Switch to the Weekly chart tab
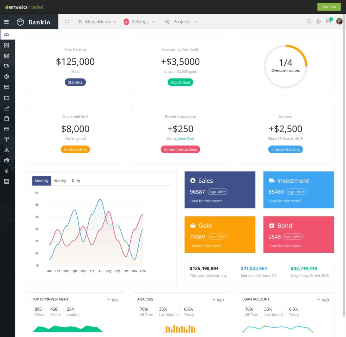The width and height of the screenshot is (346, 337). tap(60, 181)
